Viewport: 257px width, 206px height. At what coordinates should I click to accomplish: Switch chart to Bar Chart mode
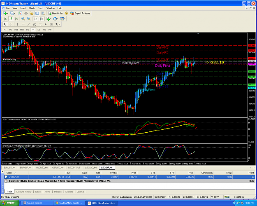[x=5, y=19]
